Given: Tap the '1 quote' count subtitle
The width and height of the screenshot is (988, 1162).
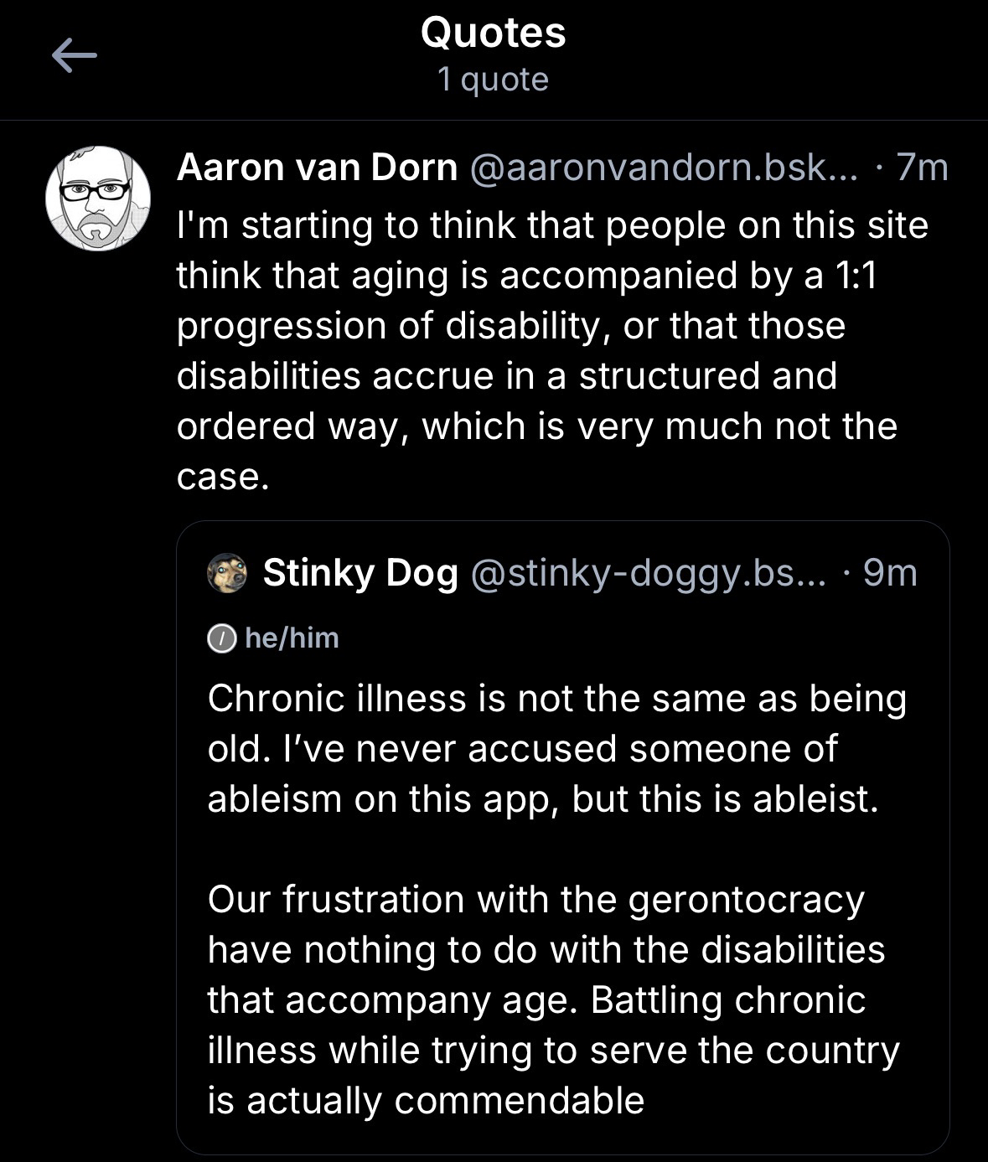Looking at the screenshot, I should pos(493,80).
